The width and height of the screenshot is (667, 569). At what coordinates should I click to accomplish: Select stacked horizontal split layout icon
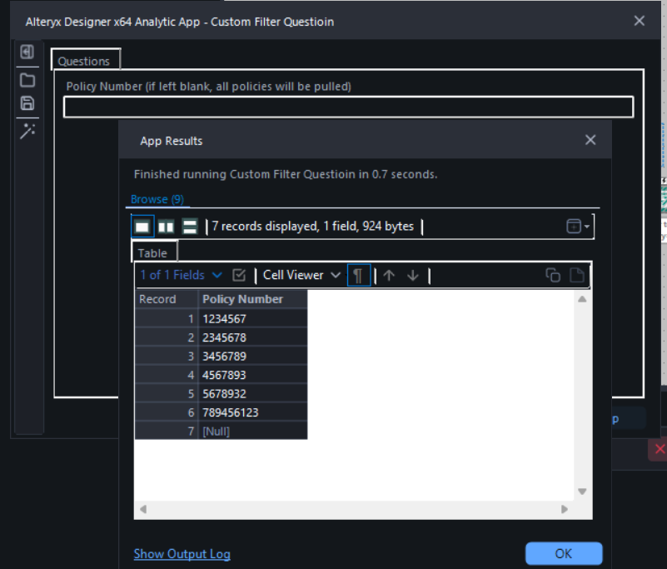[190, 227]
